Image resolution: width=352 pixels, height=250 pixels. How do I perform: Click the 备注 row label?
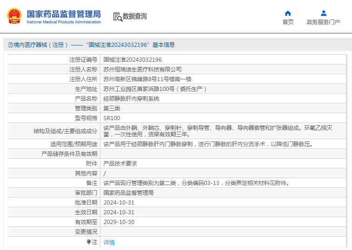point(92,183)
